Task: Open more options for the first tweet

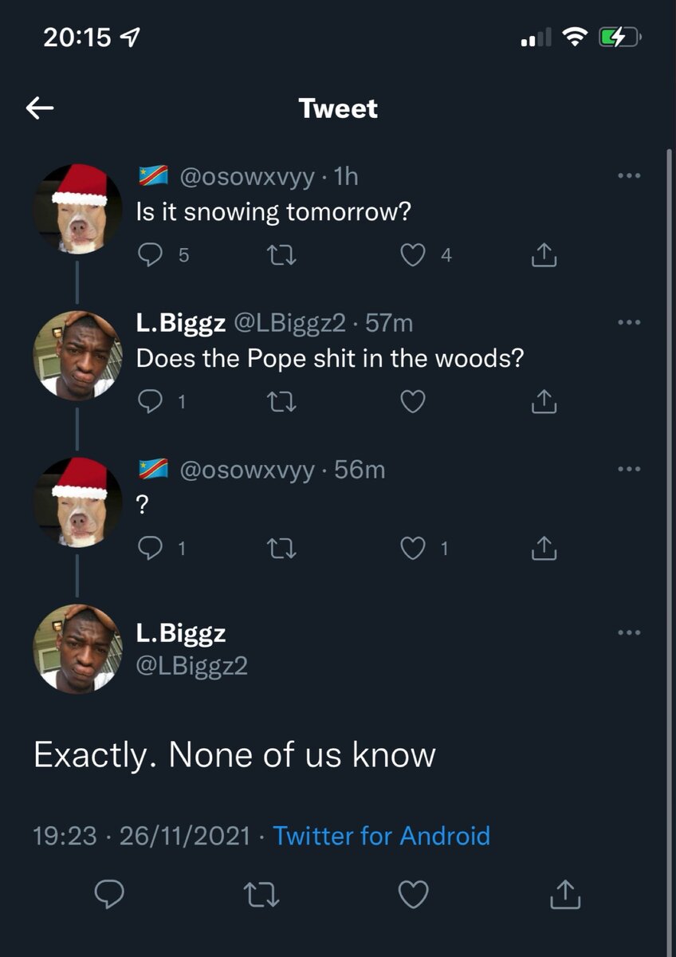Action: pos(629,176)
